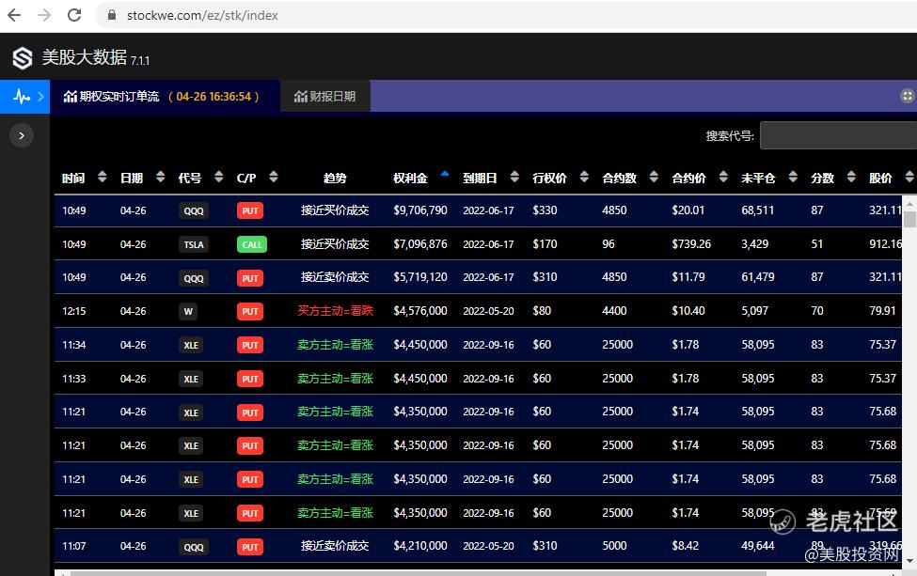The width and height of the screenshot is (917, 576).
Task: Sort by the 代号 column arrows
Action: click(x=219, y=177)
